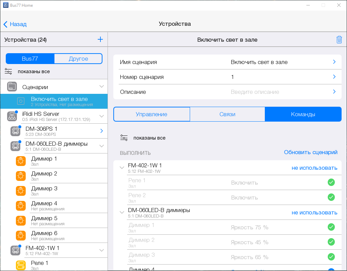This screenshot has height=271, width=347.
Task: Click the DM-306PS 1 chip icon
Action: (x=15, y=131)
